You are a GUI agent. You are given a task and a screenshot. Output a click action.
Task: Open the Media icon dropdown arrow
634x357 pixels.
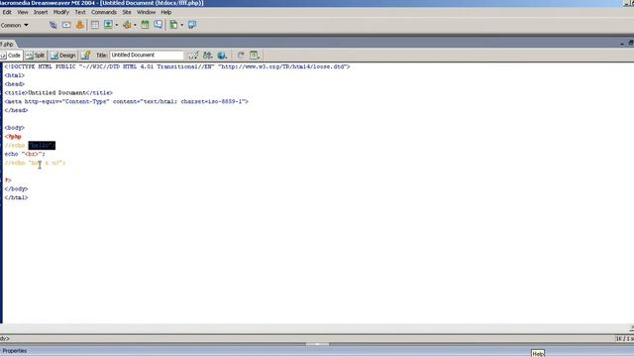(135, 25)
